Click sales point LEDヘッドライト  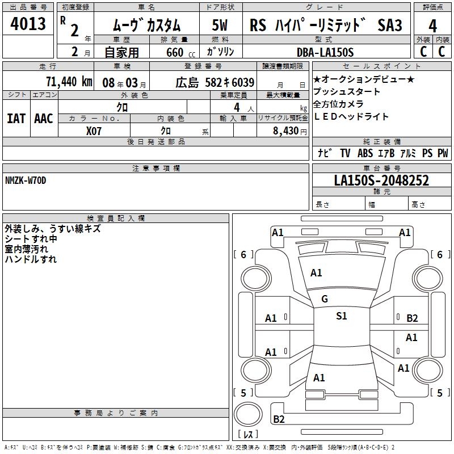coord(351,116)
